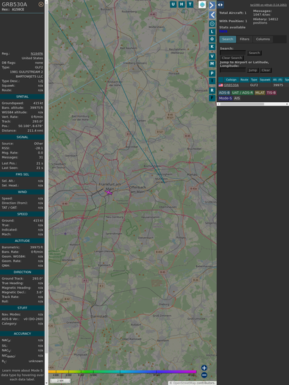Switch to the Filters tab
Image resolution: width=289 pixels, height=385 pixels.
[x=245, y=40]
